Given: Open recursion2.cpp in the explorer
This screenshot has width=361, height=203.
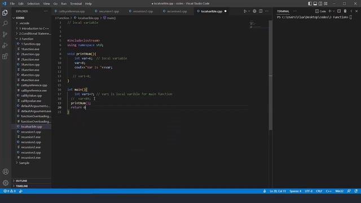Looking at the screenshot, I should click(x=32, y=142).
